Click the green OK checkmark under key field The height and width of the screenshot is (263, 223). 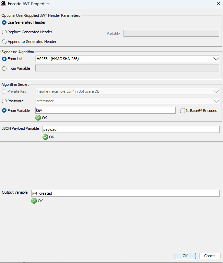tap(38, 118)
